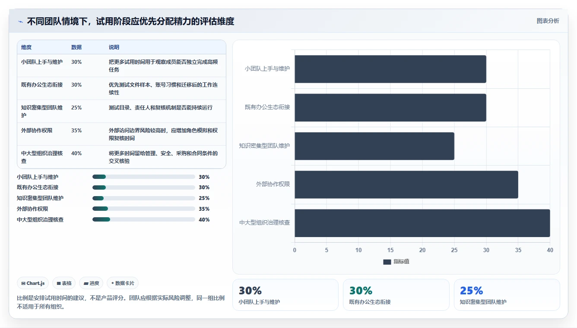Select the 进度 tag chip
The height and width of the screenshot is (328, 577).
pyautogui.click(x=91, y=283)
